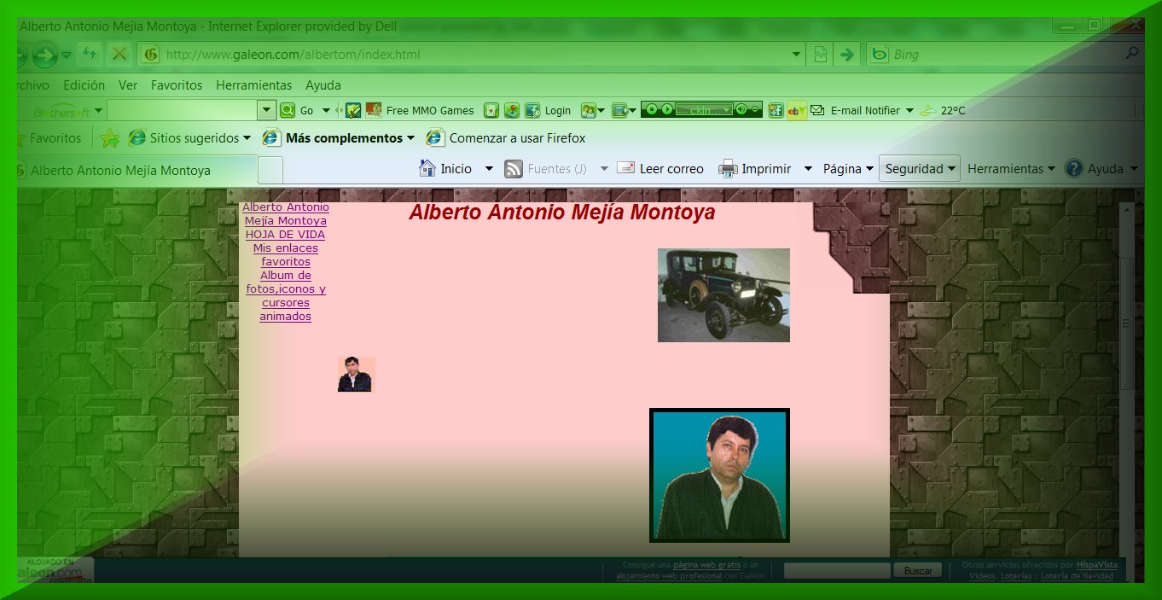Open the E-mail Notifier dropdown arrow
The height and width of the screenshot is (600, 1162).
909,111
